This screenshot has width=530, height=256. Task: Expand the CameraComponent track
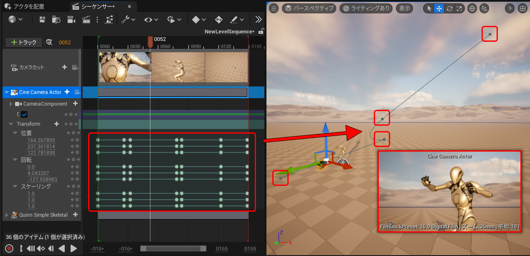[x=11, y=104]
